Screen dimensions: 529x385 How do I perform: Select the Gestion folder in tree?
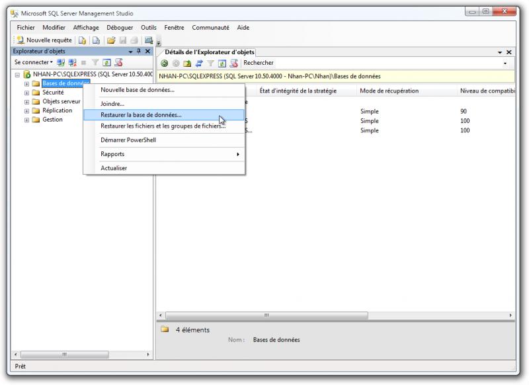[x=52, y=120]
